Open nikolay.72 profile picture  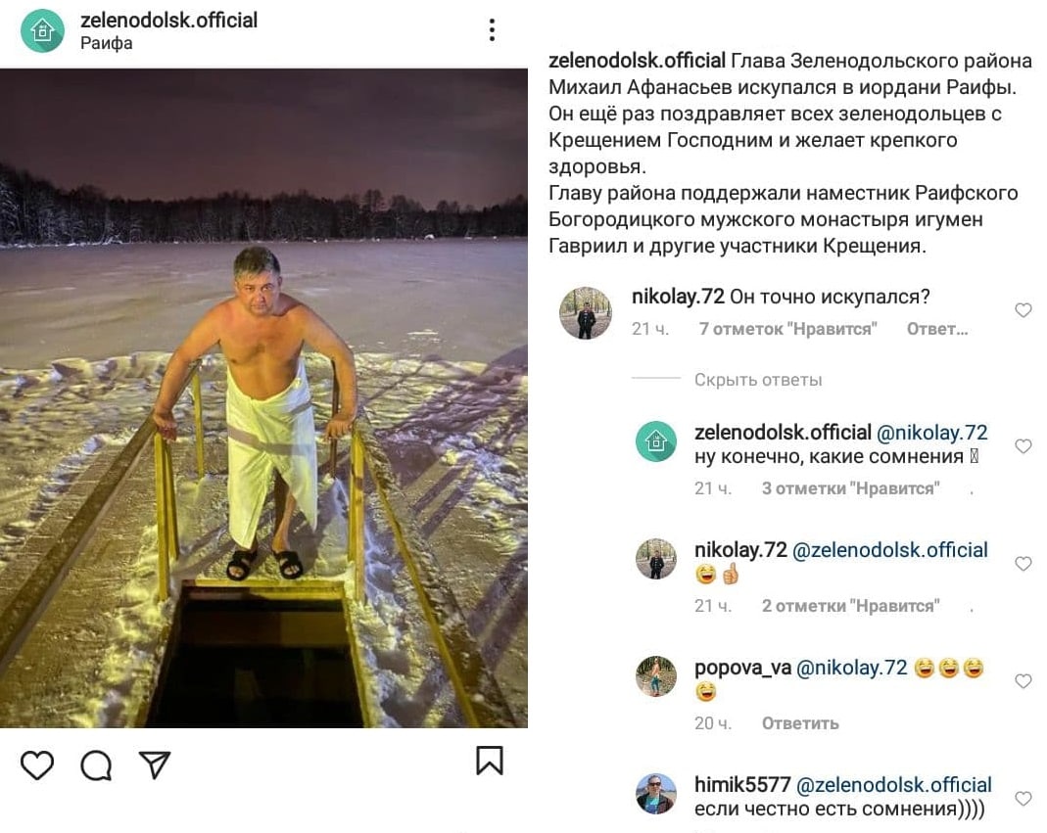click(x=586, y=313)
